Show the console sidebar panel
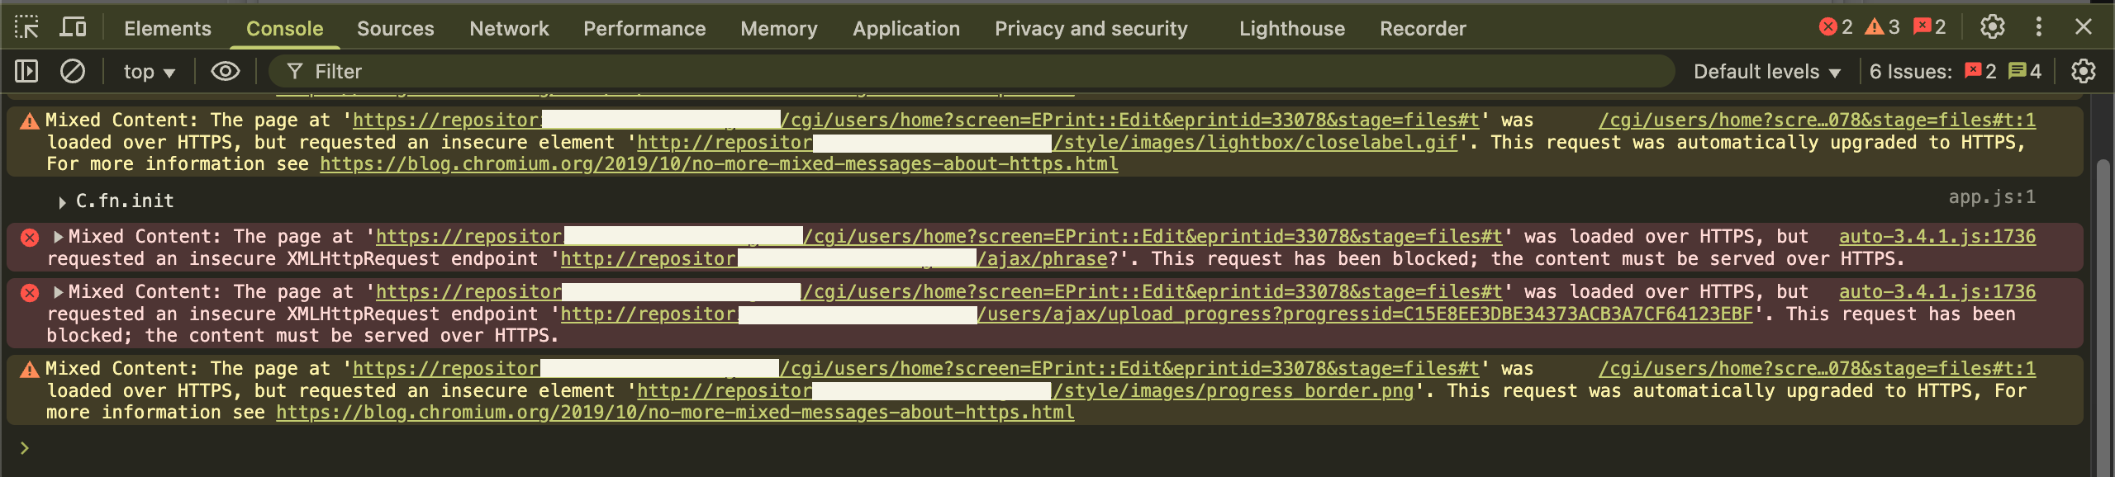Screen dimensions: 2115x477 [x=26, y=72]
